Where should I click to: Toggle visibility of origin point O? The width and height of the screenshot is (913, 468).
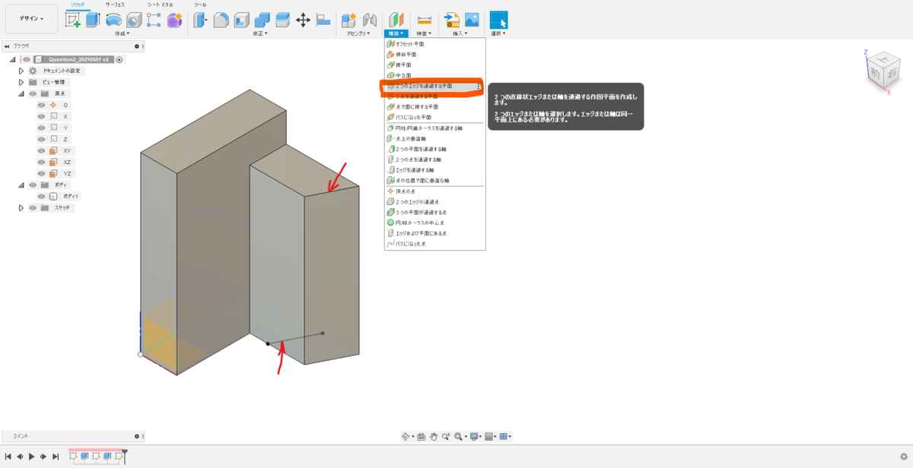pos(42,105)
